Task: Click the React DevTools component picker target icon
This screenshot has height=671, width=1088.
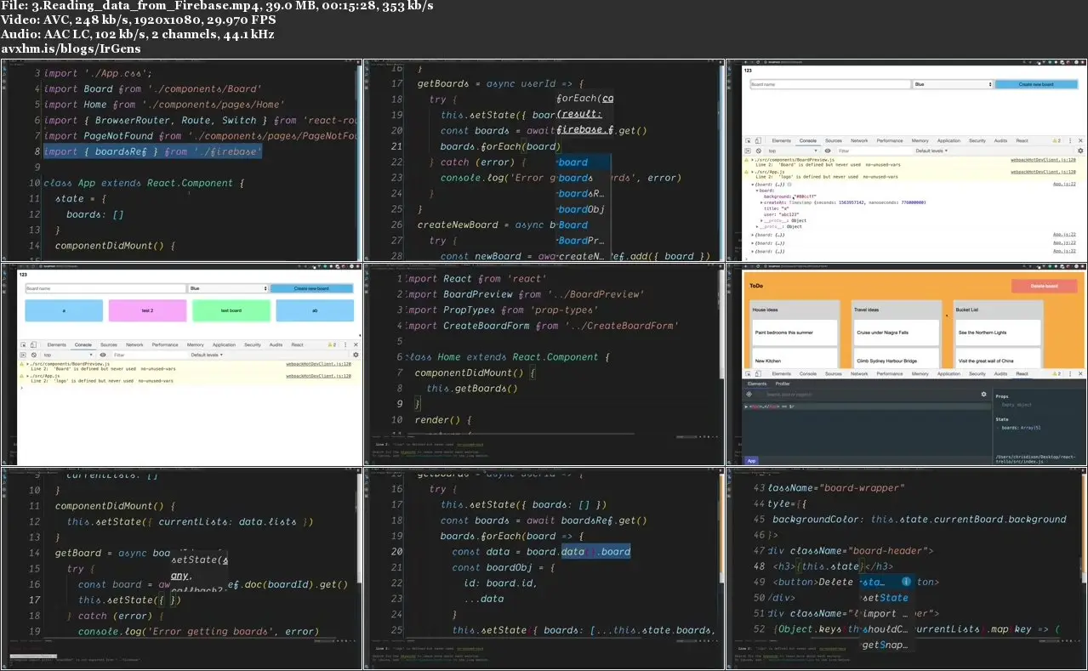Action: 749,395
